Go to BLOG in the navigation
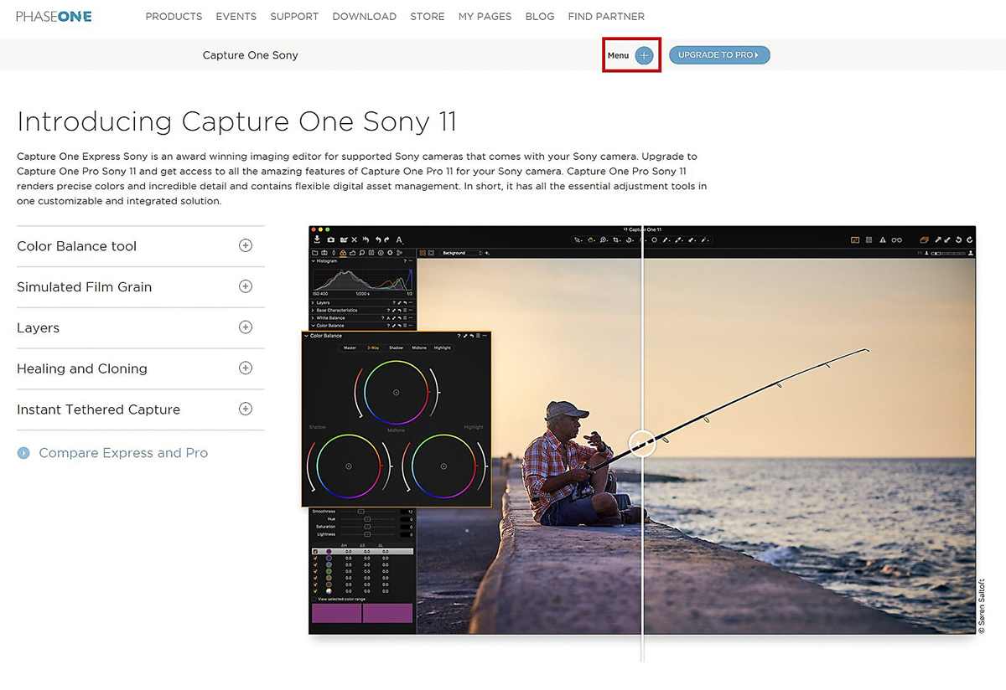Screen dimensions: 1006x690 540,16
